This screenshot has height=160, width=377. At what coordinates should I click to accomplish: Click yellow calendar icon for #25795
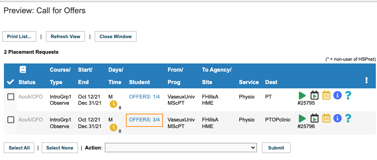(326, 95)
